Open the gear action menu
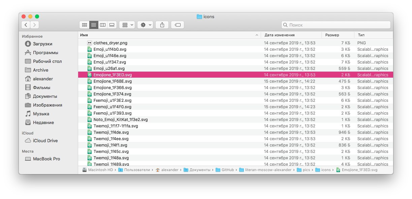 coord(146,25)
